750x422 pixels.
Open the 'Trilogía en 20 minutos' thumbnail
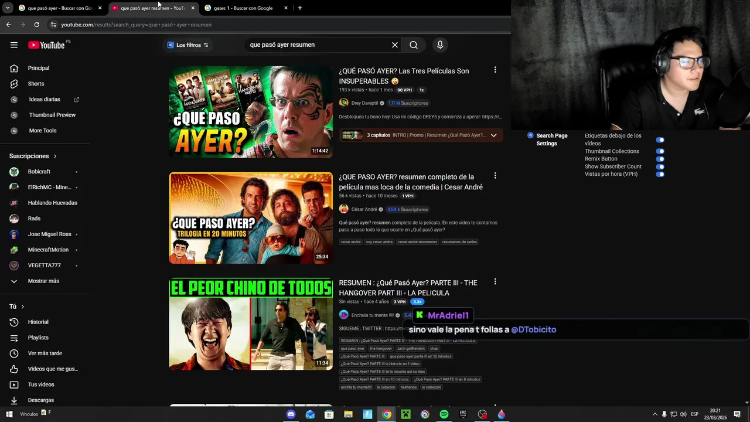[251, 218]
